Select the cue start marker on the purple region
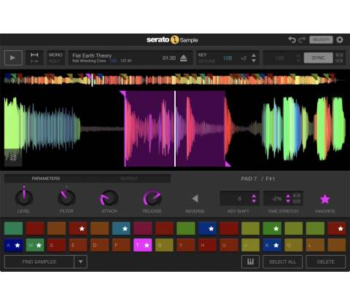This screenshot has height=306, width=350. (x=122, y=94)
